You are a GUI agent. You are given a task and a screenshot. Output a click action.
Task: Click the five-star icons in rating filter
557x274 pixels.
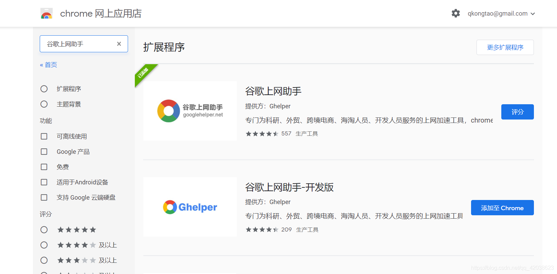(77, 230)
